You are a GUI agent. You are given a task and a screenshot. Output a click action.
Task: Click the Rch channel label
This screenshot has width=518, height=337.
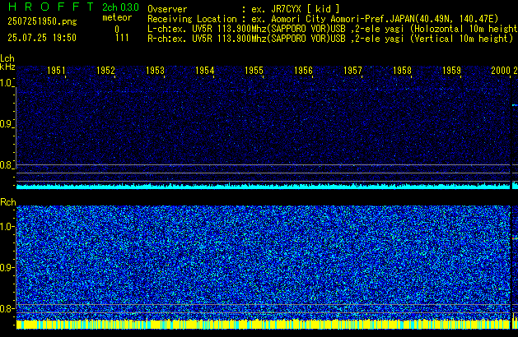(x=8, y=202)
